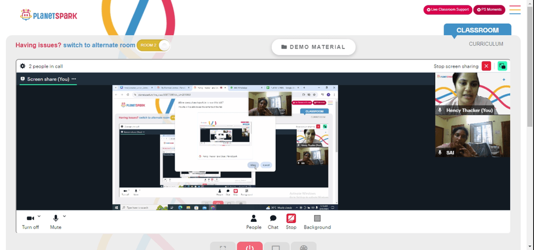Screen dimensions: 534x250
Task: Click the scrollbar up arrow
Action: click(x=530, y=2)
